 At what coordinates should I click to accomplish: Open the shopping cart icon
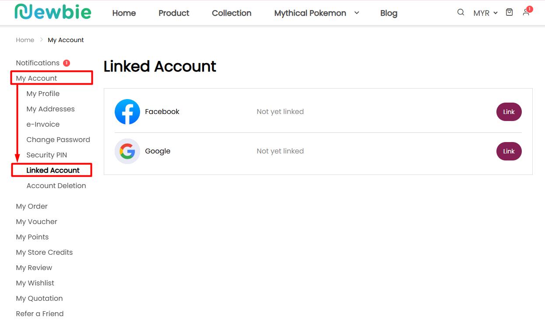[509, 12]
